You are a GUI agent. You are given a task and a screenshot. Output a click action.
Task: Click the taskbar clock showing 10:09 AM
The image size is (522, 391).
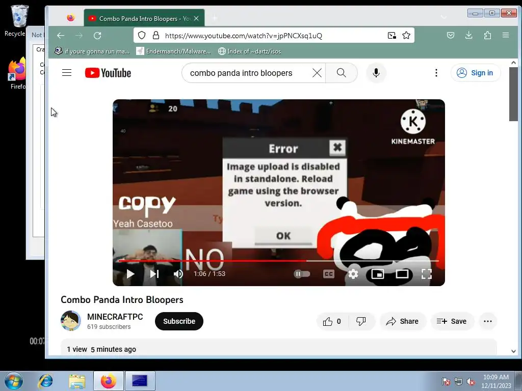pyautogui.click(x=495, y=381)
